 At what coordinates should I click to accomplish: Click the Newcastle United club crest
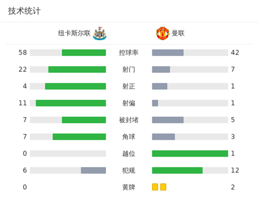(x=99, y=33)
